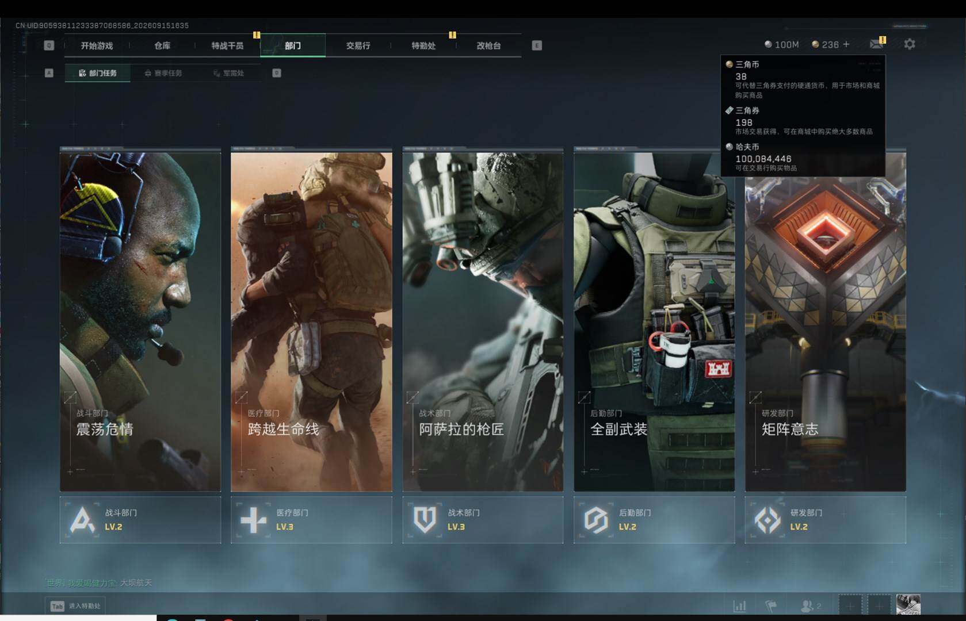
Task: Click the 100,084,446 哈夫币 amount
Action: click(x=763, y=159)
